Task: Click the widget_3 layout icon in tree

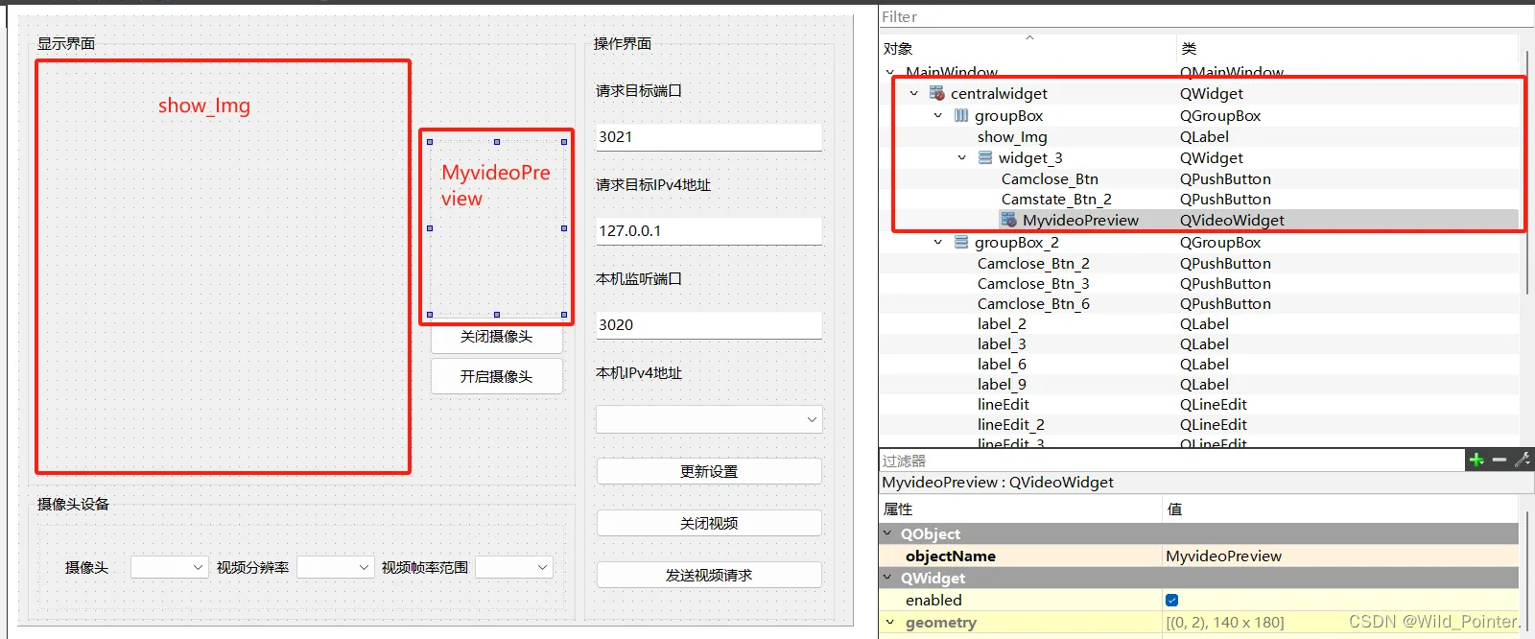Action: click(985, 157)
